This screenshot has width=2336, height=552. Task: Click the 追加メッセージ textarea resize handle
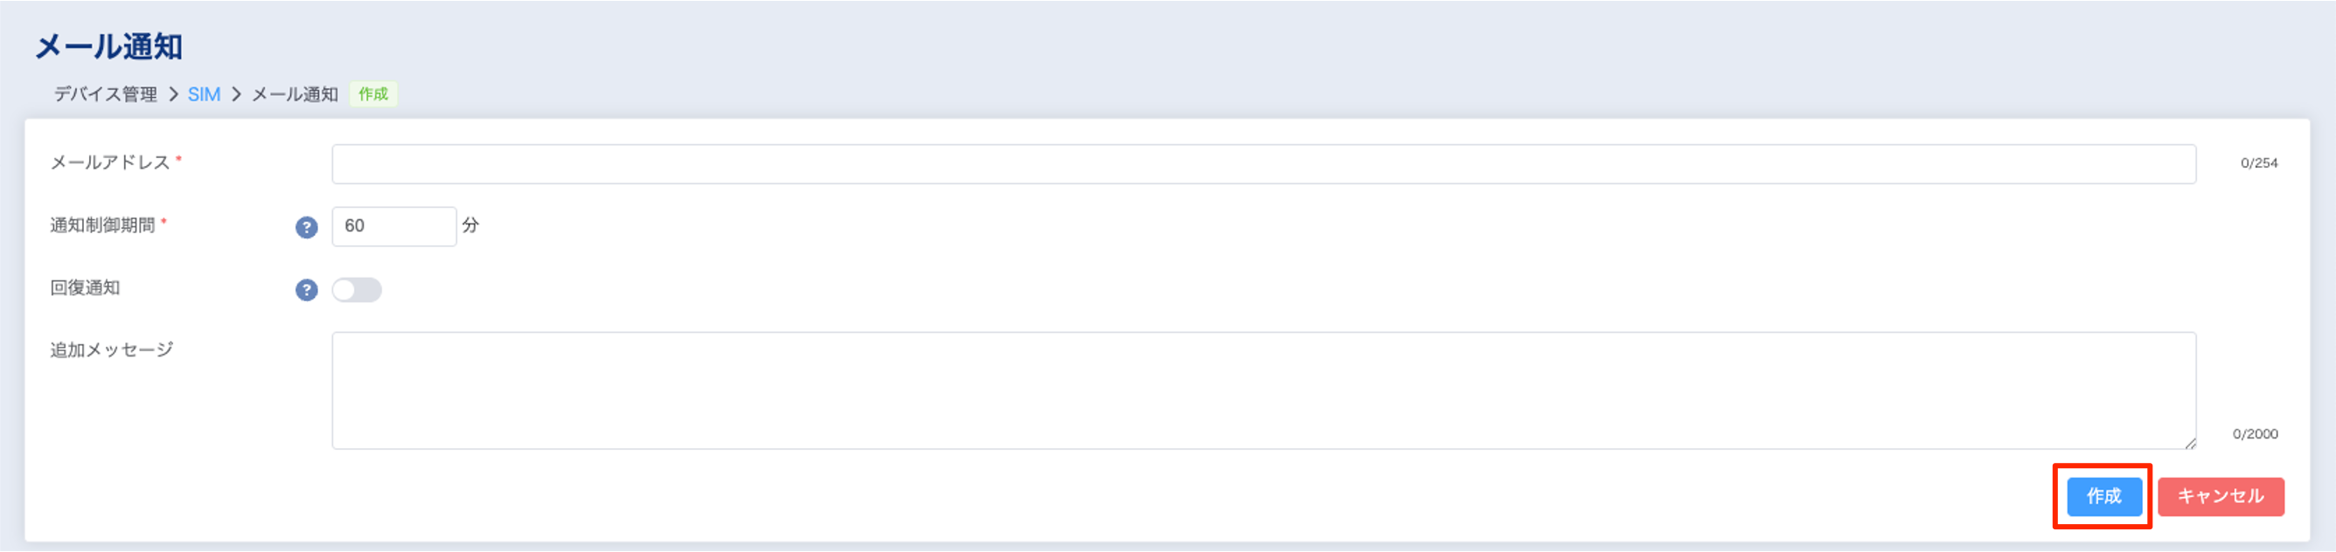coord(2190,443)
